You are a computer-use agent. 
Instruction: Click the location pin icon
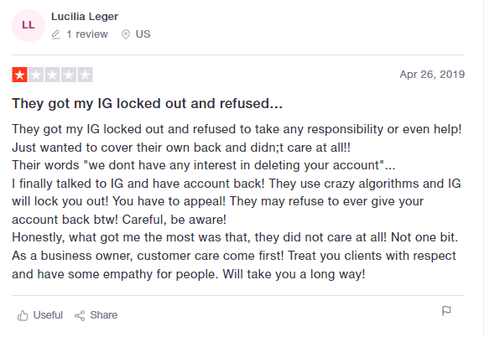[126, 34]
